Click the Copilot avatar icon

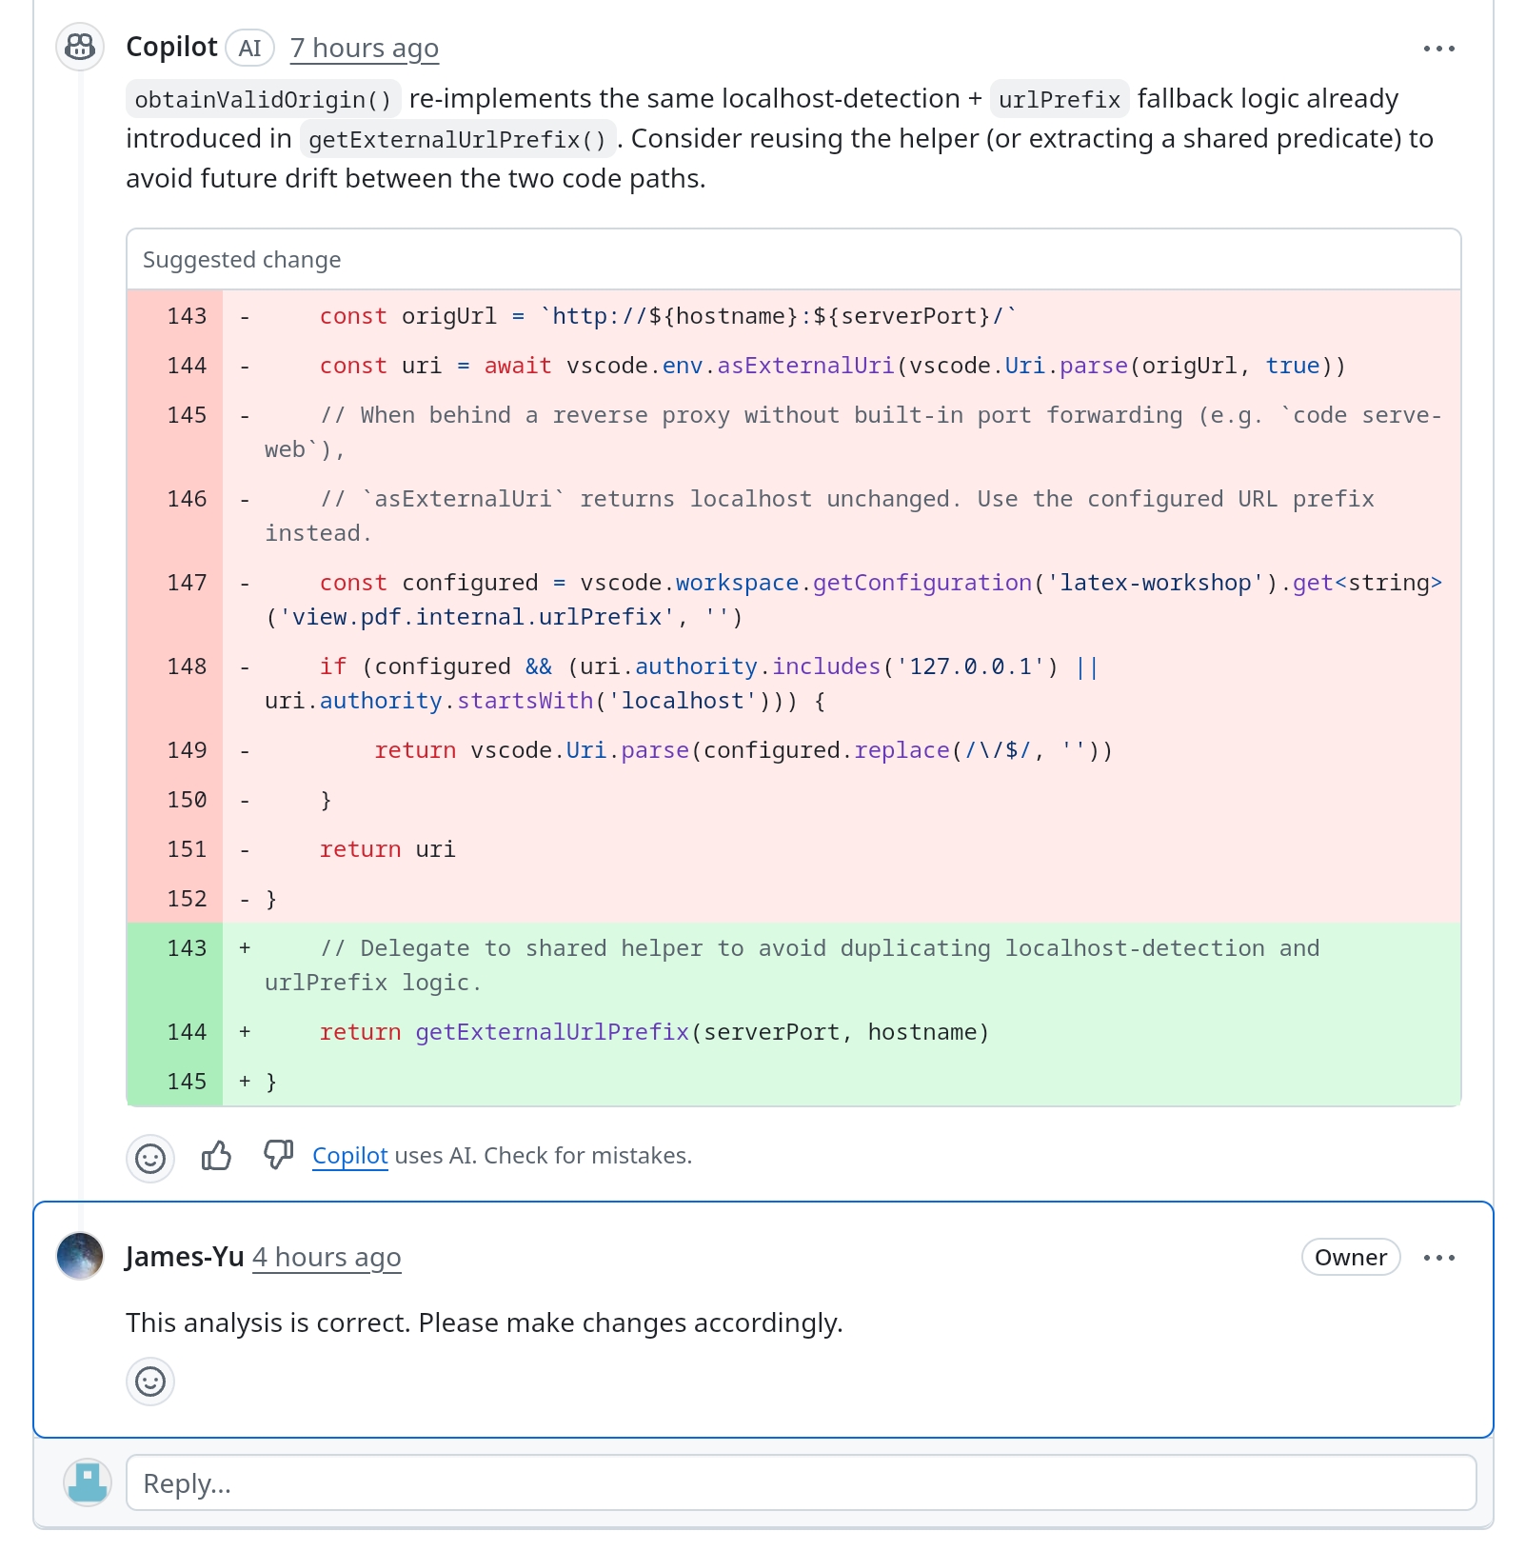coord(80,47)
